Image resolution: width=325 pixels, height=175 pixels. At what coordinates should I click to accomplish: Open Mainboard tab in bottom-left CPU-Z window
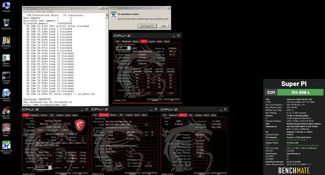coord(34,115)
